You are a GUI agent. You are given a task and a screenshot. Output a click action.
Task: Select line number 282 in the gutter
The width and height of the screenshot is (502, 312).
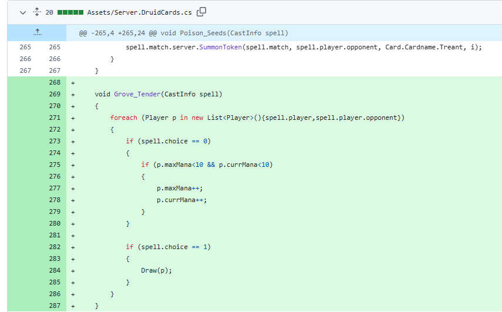point(55,247)
